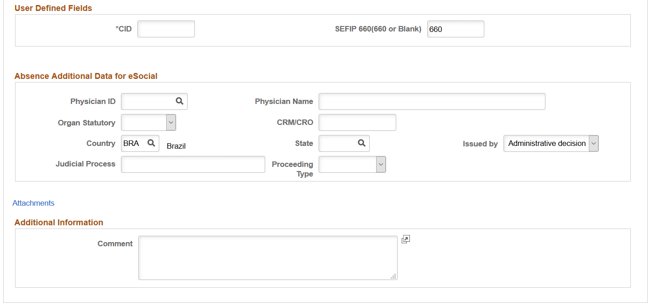650x306 pixels.
Task: Click the CRM/CRO text field
Action: pos(357,123)
